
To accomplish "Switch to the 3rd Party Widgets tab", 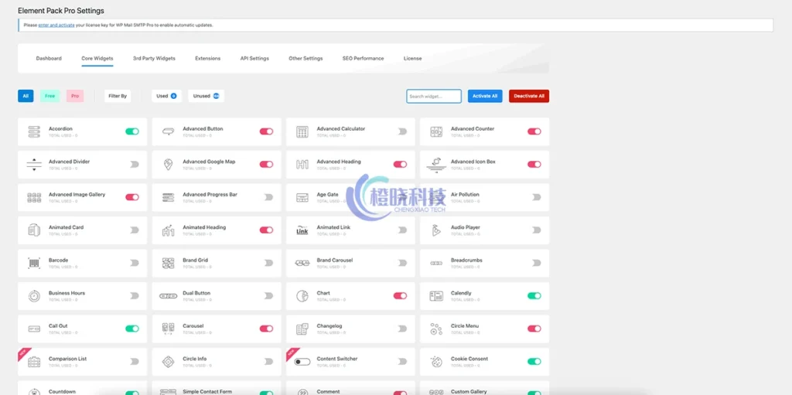I will tap(154, 59).
